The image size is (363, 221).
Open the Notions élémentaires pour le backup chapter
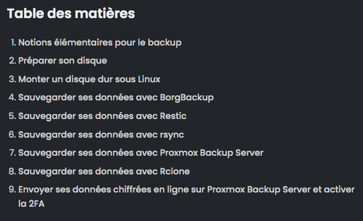pos(100,43)
